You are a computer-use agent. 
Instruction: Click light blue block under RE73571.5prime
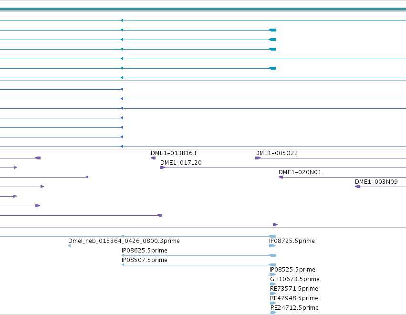click(273, 294)
